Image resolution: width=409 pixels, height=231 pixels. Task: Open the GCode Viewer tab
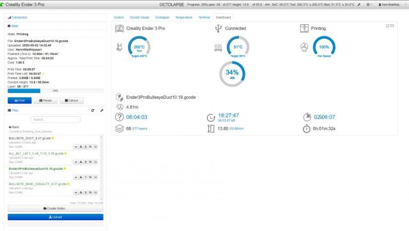tap(139, 17)
